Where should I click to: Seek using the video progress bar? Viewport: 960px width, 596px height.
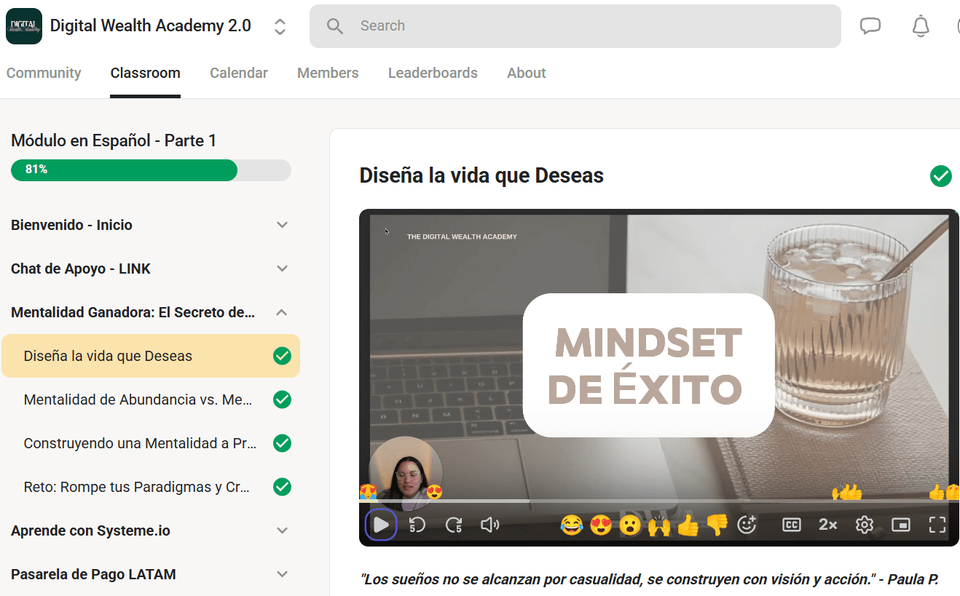pyautogui.click(x=659, y=501)
